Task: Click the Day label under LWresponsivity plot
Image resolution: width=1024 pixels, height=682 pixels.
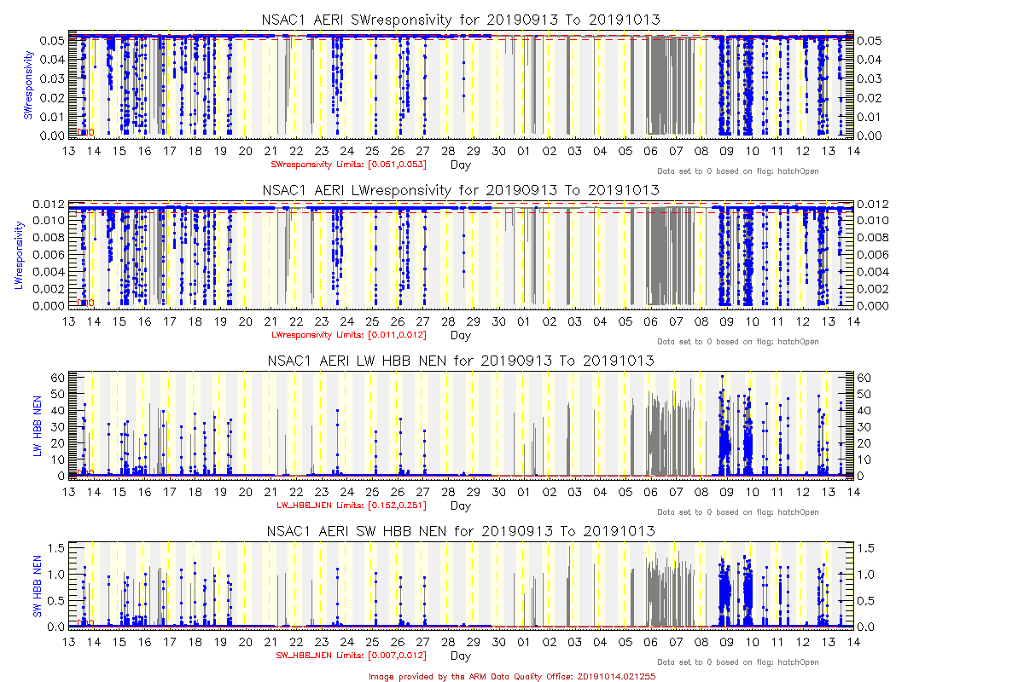Action: 460,335
